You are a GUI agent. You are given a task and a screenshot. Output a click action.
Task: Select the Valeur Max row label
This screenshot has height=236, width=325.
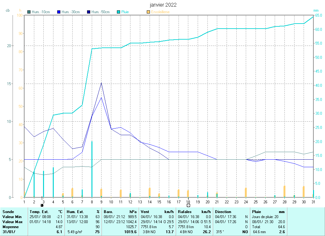click(x=12, y=222)
